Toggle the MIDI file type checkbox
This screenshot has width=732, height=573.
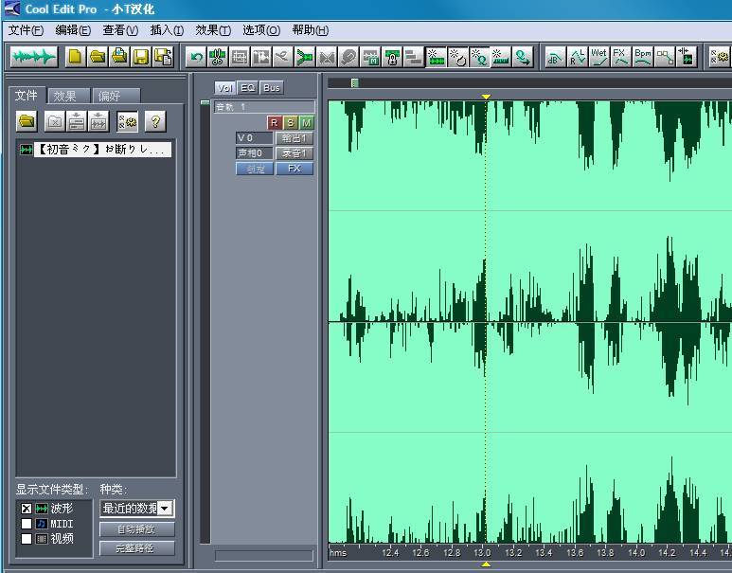tap(27, 524)
